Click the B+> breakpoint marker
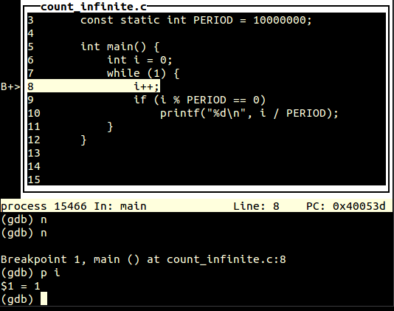Viewport: 394px width, 311px height. pyautogui.click(x=10, y=86)
